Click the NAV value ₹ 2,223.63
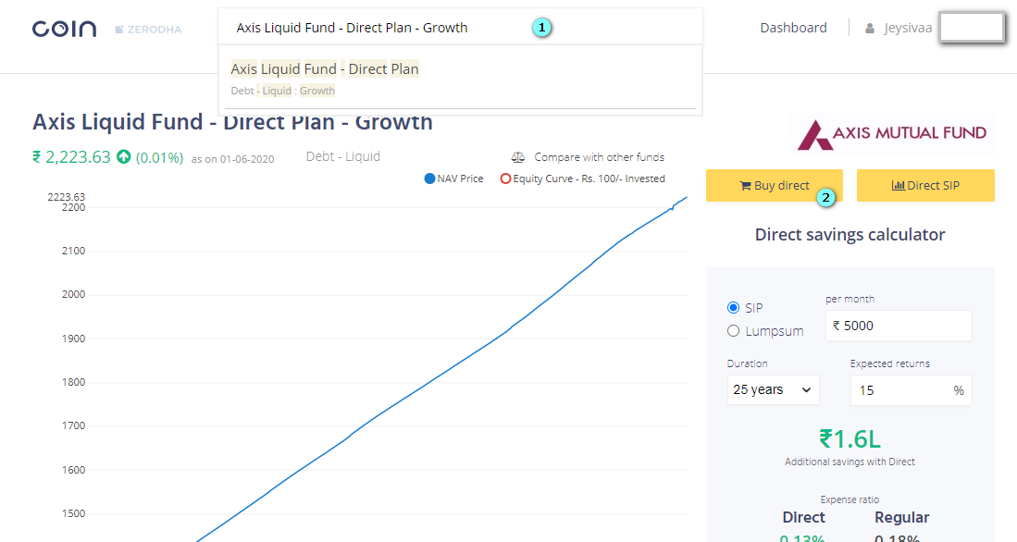Image resolution: width=1017 pixels, height=542 pixels. click(71, 157)
